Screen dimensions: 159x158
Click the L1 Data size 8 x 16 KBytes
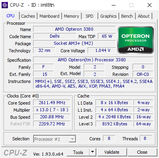114,103
